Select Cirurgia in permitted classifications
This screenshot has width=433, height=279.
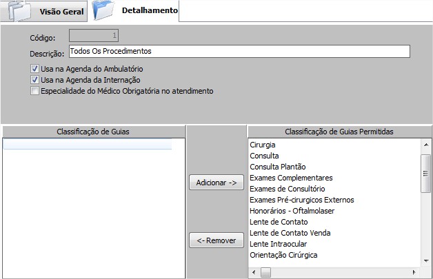pyautogui.click(x=263, y=145)
